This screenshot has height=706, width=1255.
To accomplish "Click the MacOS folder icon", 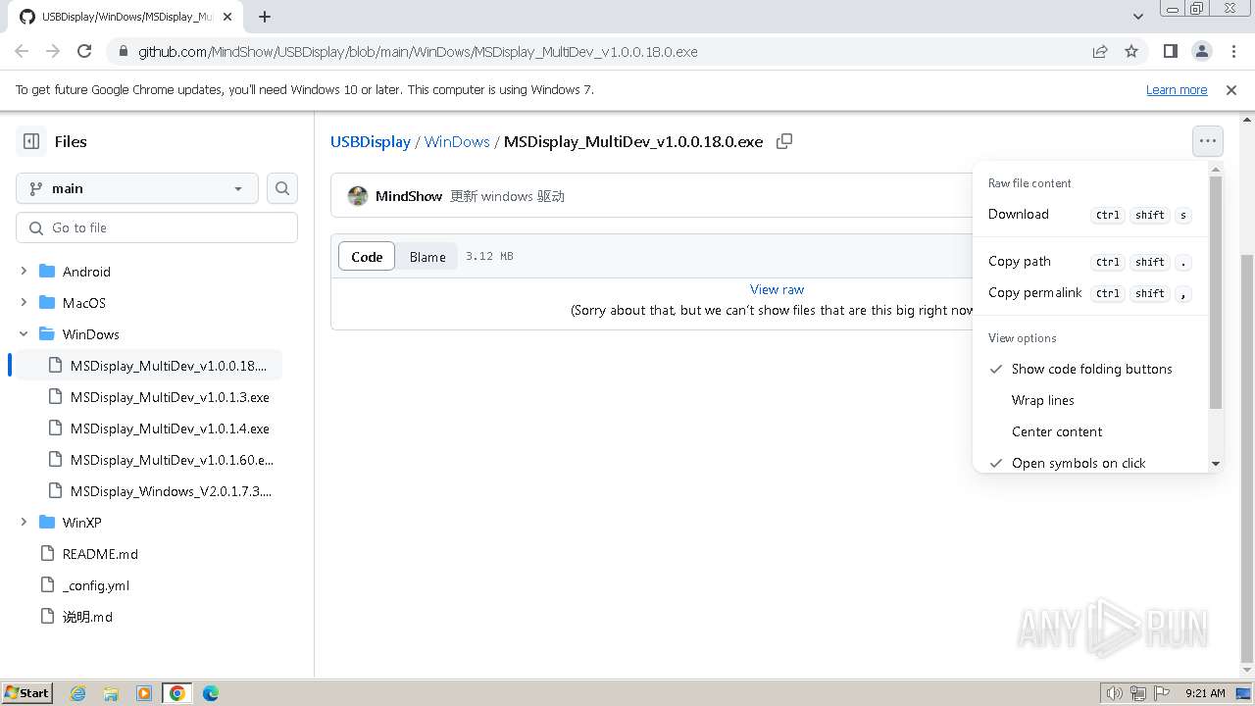I will point(47,302).
